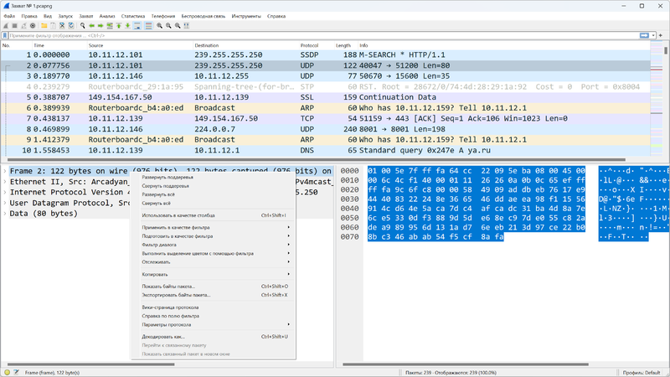Close the capture file icon
The width and height of the screenshot is (670, 377).
pos(62,26)
